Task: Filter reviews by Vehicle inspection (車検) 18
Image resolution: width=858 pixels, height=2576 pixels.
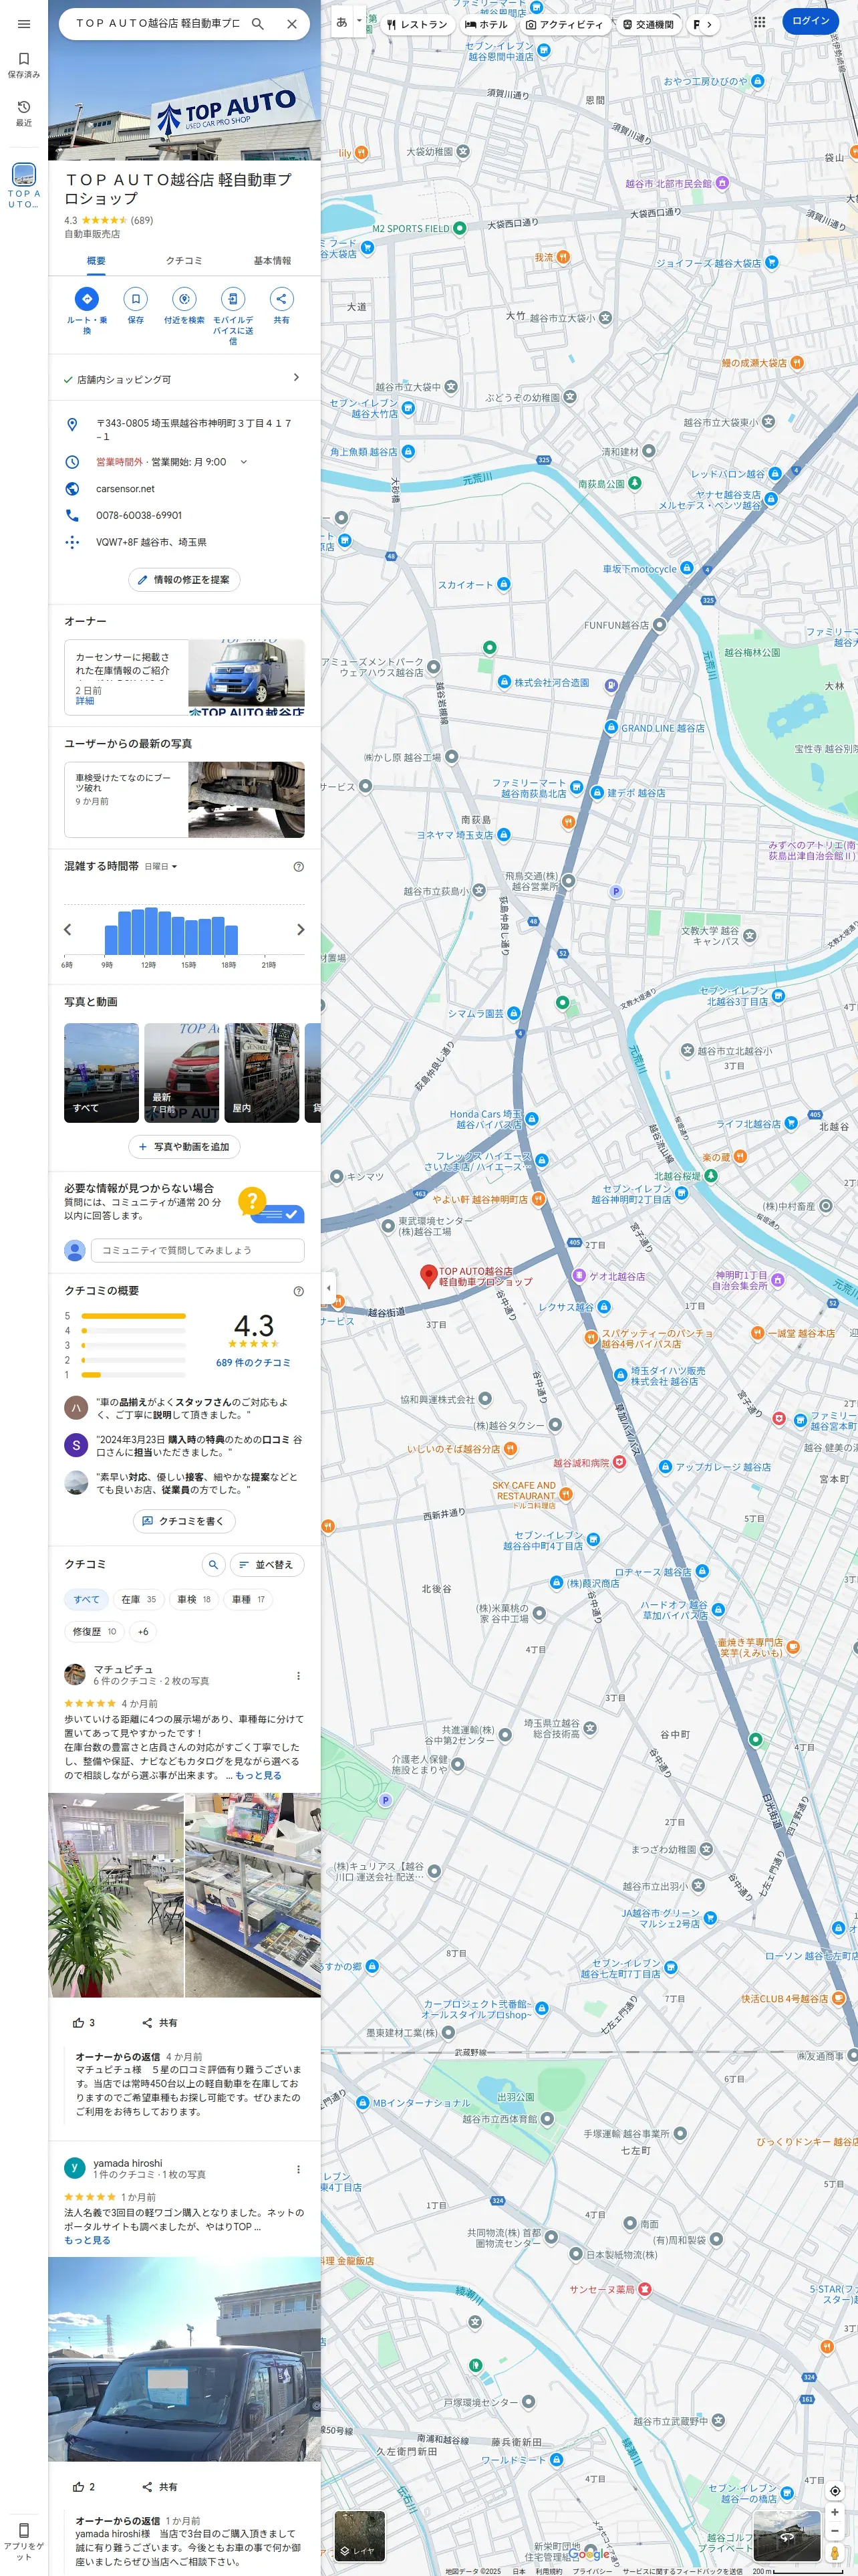Action: (194, 1600)
